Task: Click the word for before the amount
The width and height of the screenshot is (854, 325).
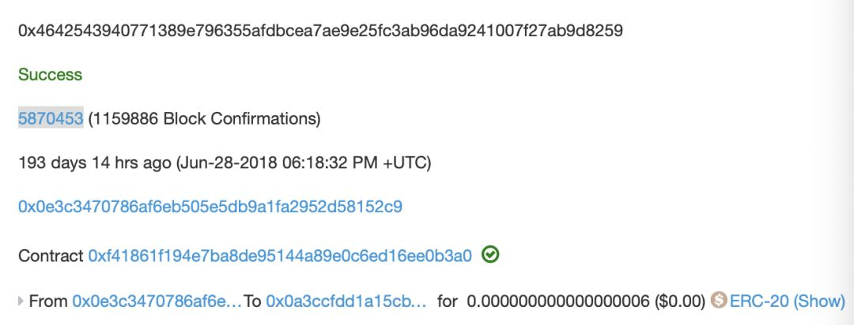Action: pos(447,301)
